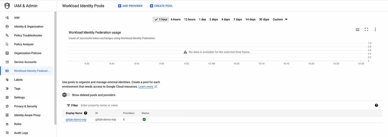This screenshot has width=388, height=137.
Task: Select the 1 day time range
Action: (203, 19)
